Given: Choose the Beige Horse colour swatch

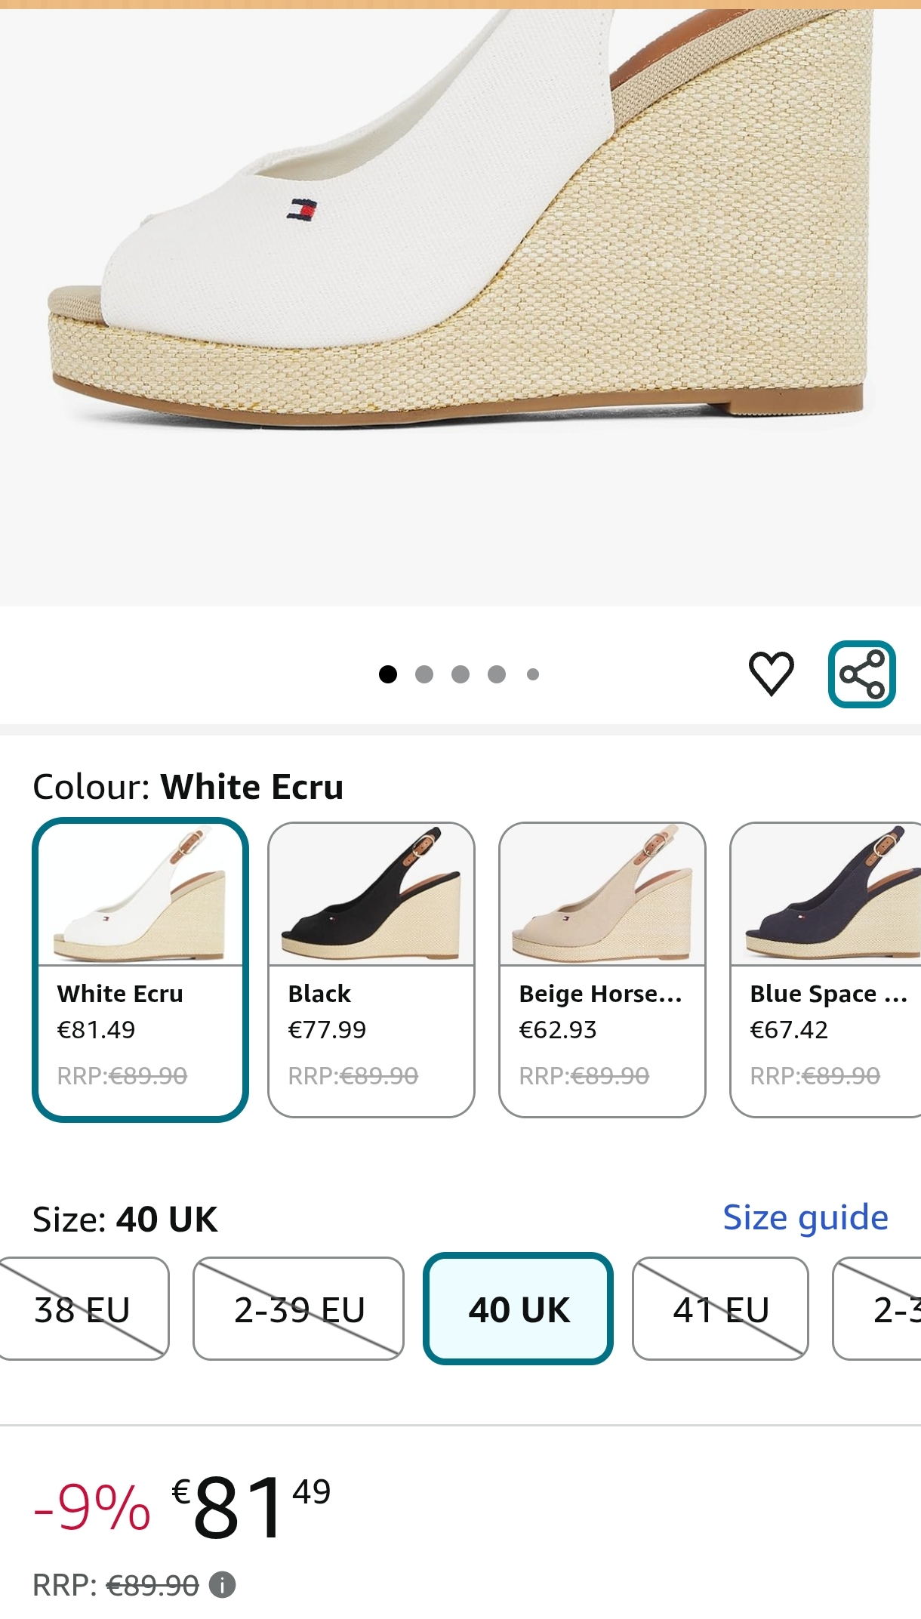Looking at the screenshot, I should [602, 969].
